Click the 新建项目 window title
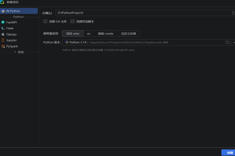The width and height of the screenshot is (235, 156). click(x=12, y=2)
